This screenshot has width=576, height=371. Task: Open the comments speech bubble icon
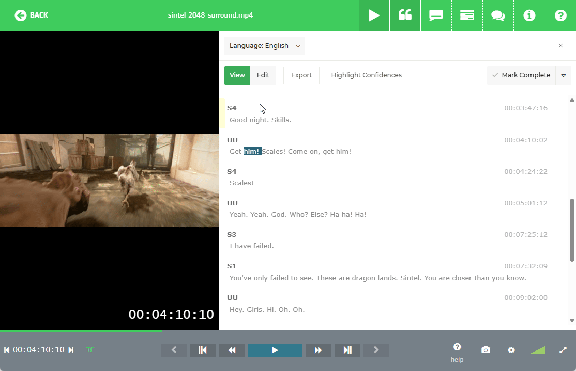[x=436, y=15]
